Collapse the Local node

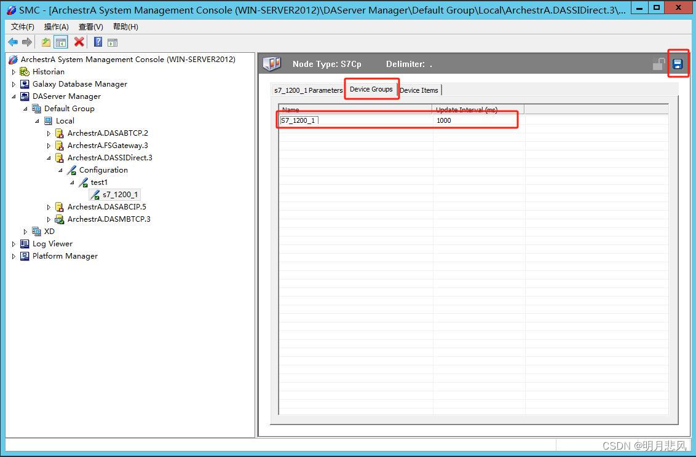coord(37,121)
